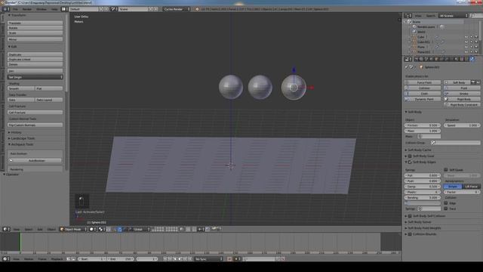Click the Force Field physics button
This screenshot has height=272, width=483.
pos(423,82)
